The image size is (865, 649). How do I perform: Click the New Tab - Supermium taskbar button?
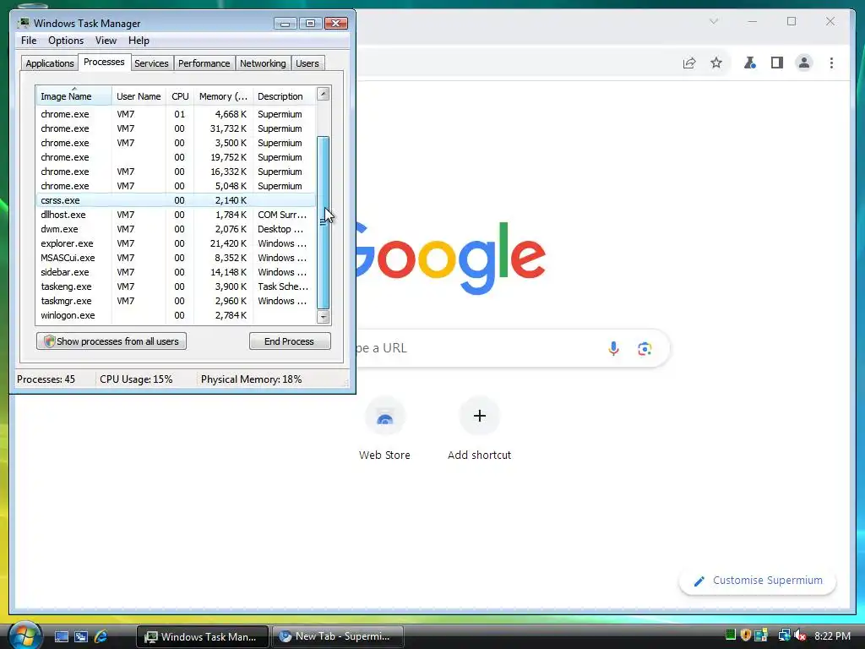[x=337, y=636]
